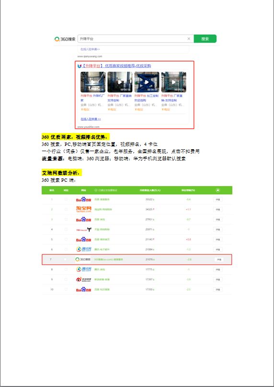The width and height of the screenshot is (274, 387).
Task: Open 详情 button for rank 10 Baidu row
Action: [x=217, y=289]
